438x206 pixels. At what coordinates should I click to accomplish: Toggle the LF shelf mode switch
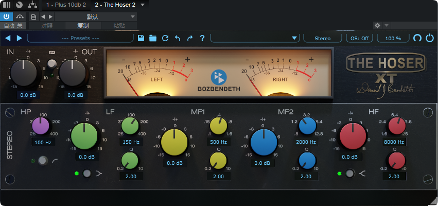(87, 173)
